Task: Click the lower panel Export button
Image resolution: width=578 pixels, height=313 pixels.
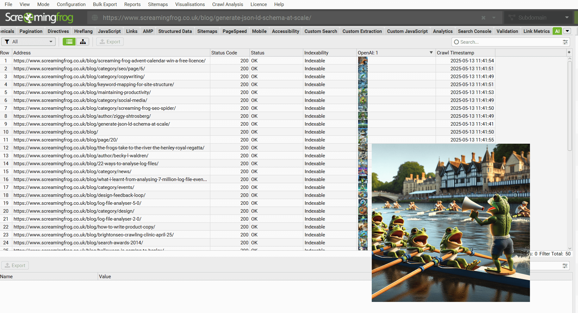Action: pos(15,266)
